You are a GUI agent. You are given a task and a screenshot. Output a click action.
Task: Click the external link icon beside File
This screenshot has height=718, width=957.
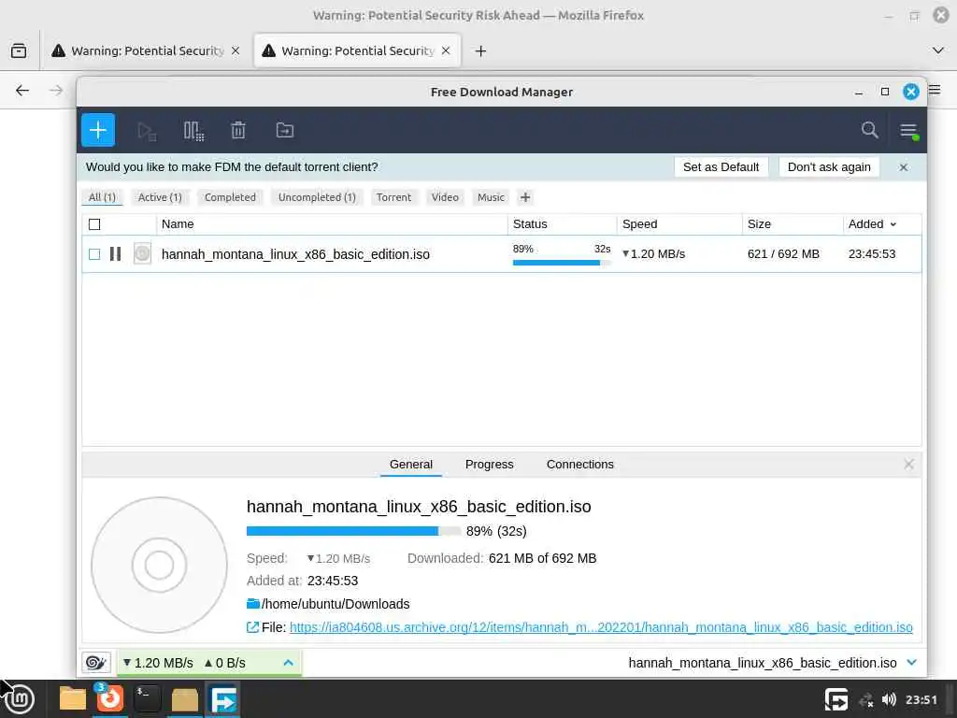[252, 627]
